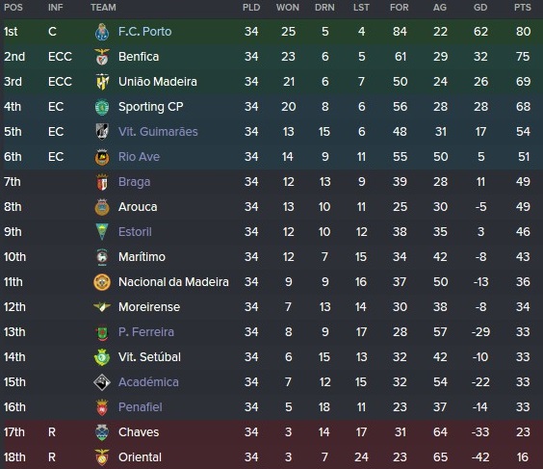The height and width of the screenshot is (469, 543).
Task: Open the Penafiel team link
Action: click(140, 407)
